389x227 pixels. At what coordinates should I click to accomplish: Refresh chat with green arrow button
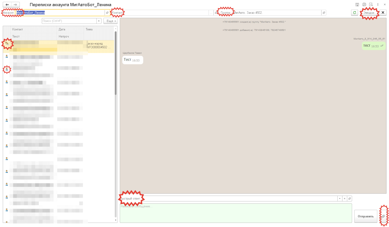point(354,13)
